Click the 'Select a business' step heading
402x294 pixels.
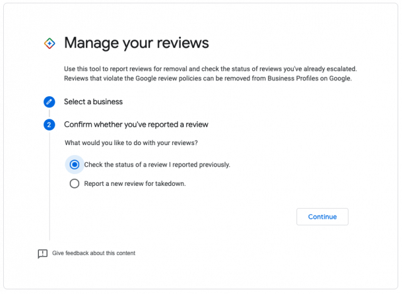pos(94,102)
